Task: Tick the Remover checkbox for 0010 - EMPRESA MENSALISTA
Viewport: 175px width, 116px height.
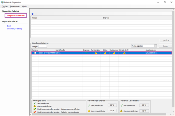Action: click(x=35, y=53)
